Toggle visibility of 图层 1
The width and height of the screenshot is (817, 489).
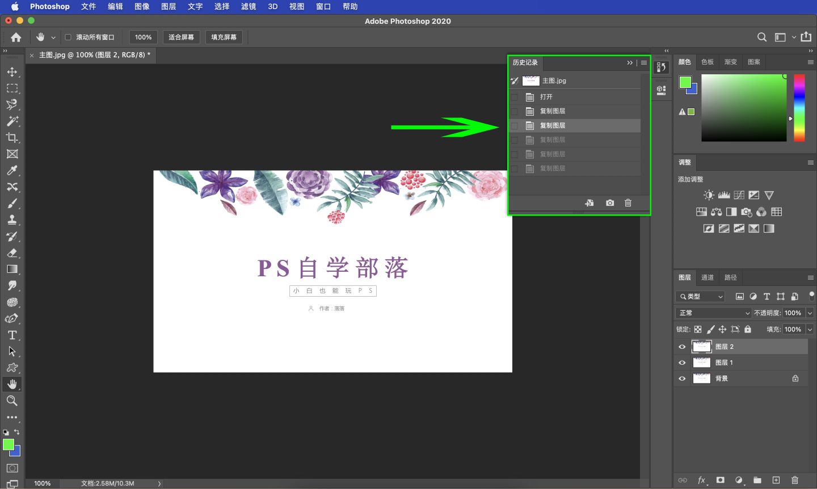tap(682, 362)
